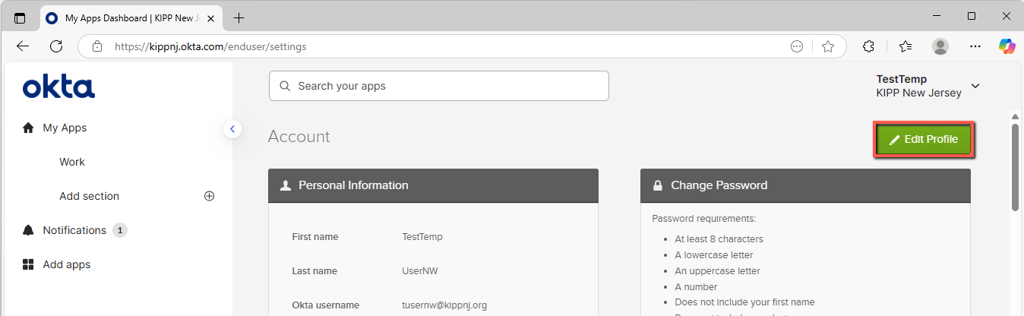The height and width of the screenshot is (316, 1024).
Task: Open Copilot in the browser toolbar
Action: point(1007,46)
